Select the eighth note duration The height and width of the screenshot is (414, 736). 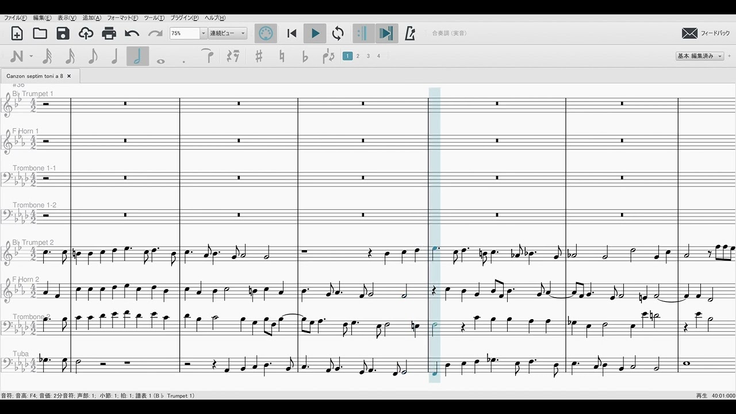(93, 56)
